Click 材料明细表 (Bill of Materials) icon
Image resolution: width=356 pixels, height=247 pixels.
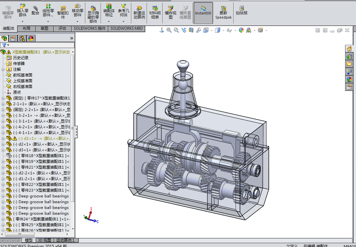[x=155, y=12]
